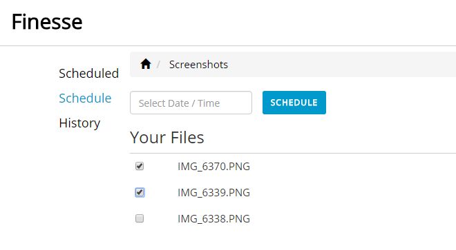456x250 pixels.
Task: Check the IMG_6338.PNG checkbox
Action: [x=140, y=218]
